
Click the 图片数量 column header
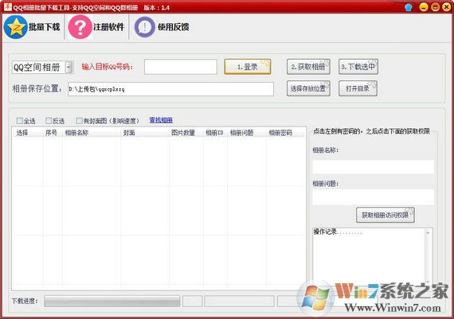coord(186,133)
